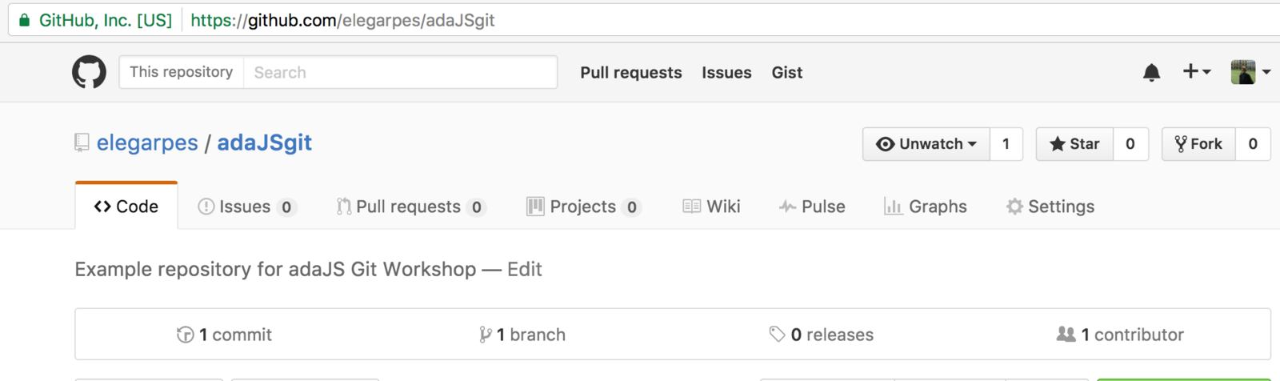The height and width of the screenshot is (381, 1280).
Task: Open the Graphs tab
Action: 926,207
